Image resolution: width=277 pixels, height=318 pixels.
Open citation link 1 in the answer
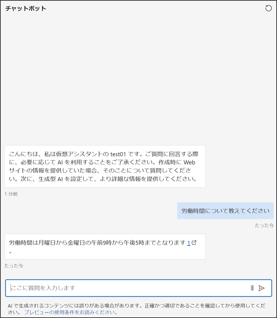coord(189,243)
